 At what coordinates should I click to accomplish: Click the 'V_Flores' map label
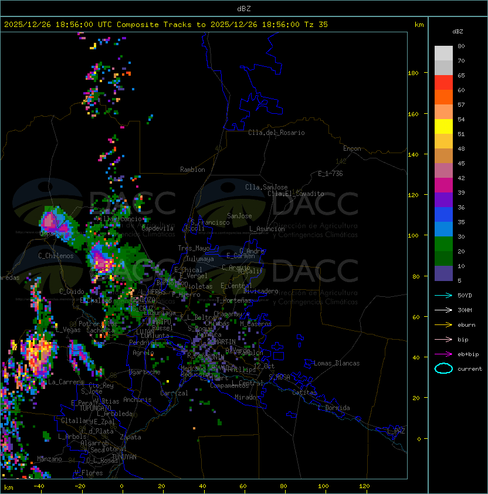coord(89,473)
